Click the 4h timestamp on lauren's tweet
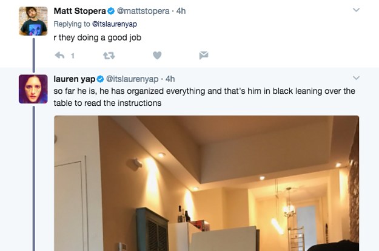Screen dimensions: 379x251 coord(170,79)
